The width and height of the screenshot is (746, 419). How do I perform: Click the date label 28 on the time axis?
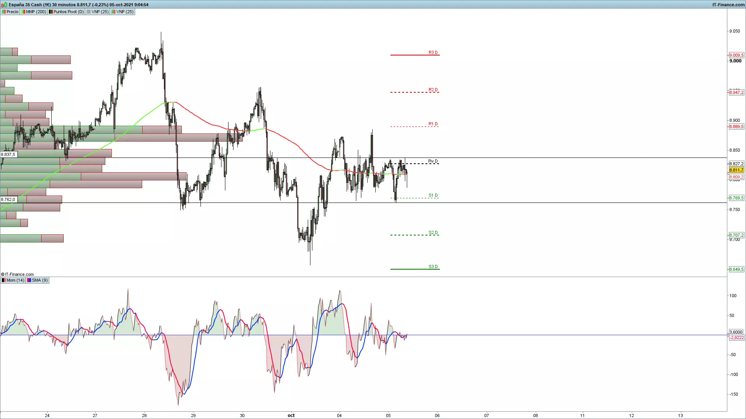coord(144,416)
